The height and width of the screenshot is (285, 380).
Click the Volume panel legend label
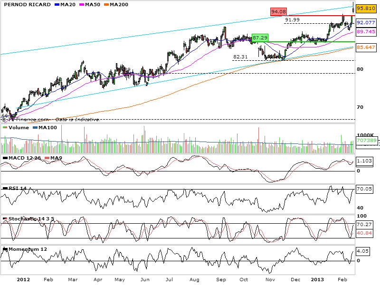pos(19,128)
